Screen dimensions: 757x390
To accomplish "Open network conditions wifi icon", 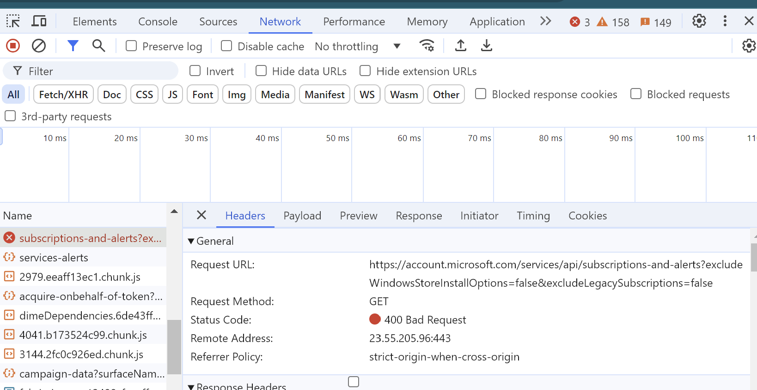I will click(x=427, y=46).
